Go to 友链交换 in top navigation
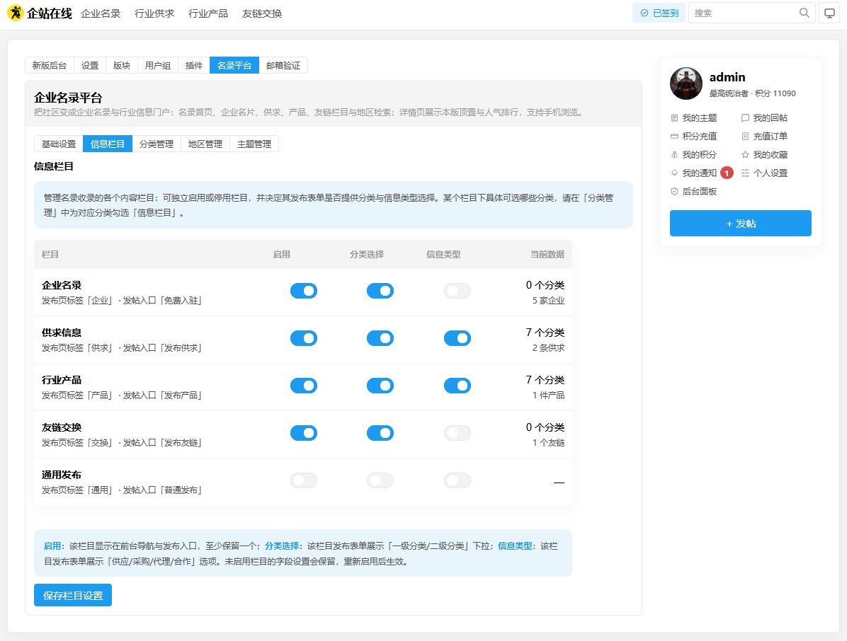The image size is (847, 641). point(262,13)
